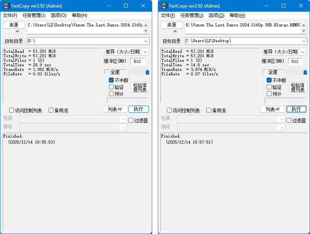The width and height of the screenshot is (310, 234).
Task: Open 帮助(H) menu in left window
Action: (x=79, y=15)
